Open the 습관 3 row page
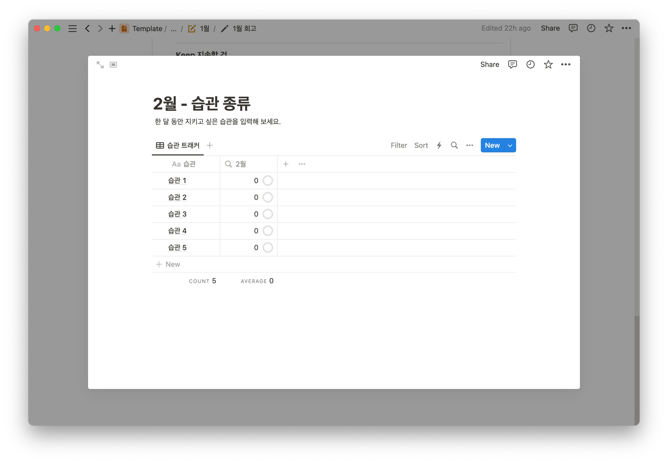Image resolution: width=668 pixels, height=463 pixels. pos(177,214)
